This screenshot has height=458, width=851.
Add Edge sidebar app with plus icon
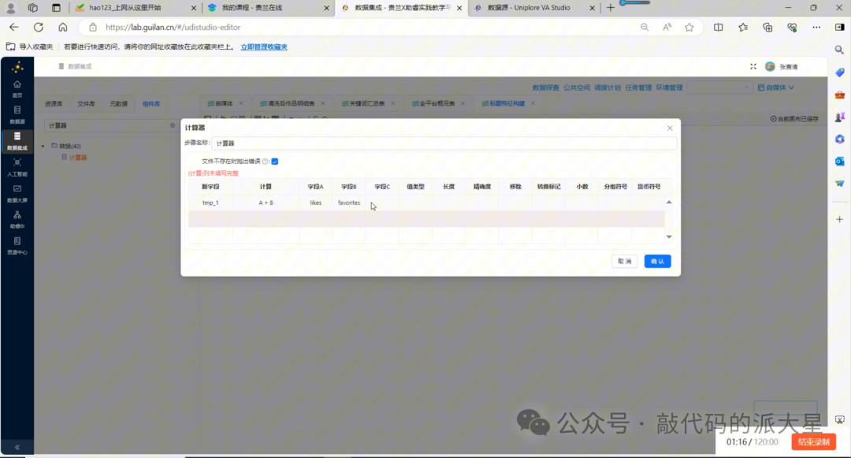pyautogui.click(x=840, y=219)
